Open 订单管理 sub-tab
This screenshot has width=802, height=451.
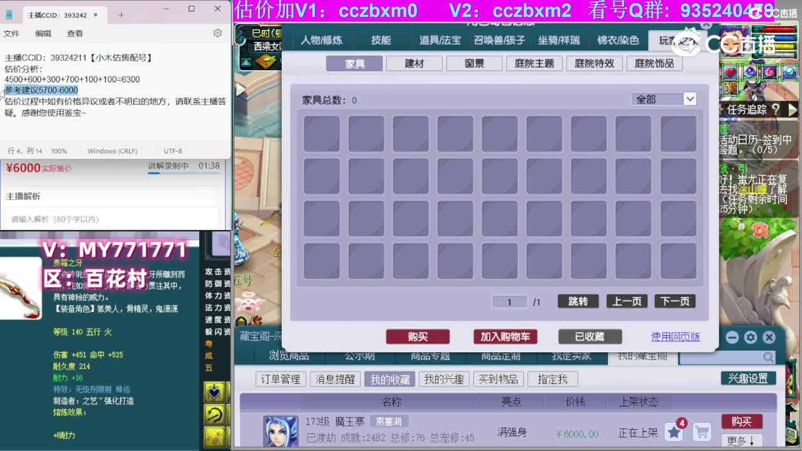point(281,380)
